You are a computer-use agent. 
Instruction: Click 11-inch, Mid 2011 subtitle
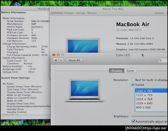129,30
